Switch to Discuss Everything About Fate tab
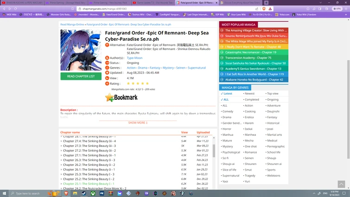Image resolution: width=350 pixels, height=197 pixels. click(x=240, y=3)
